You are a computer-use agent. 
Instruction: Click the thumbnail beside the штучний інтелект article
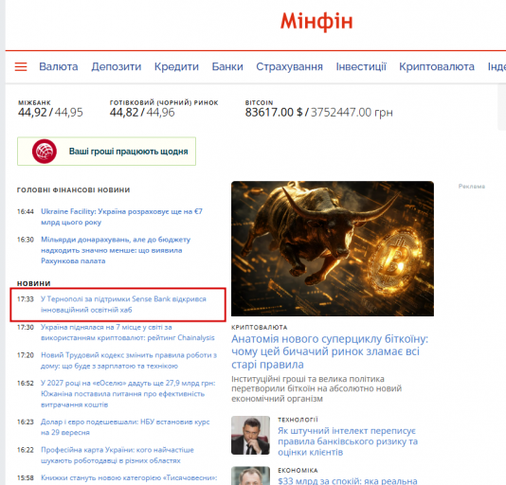pyautogui.click(x=250, y=436)
